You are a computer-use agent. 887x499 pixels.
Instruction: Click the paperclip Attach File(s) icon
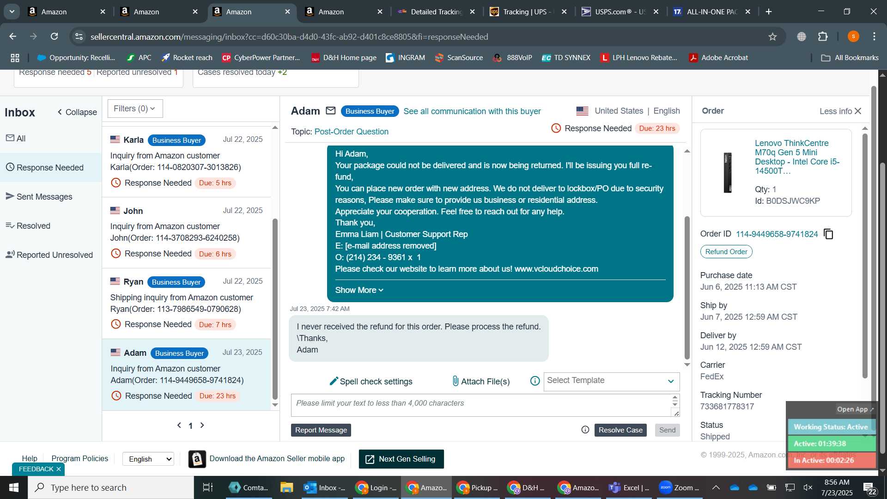(456, 381)
